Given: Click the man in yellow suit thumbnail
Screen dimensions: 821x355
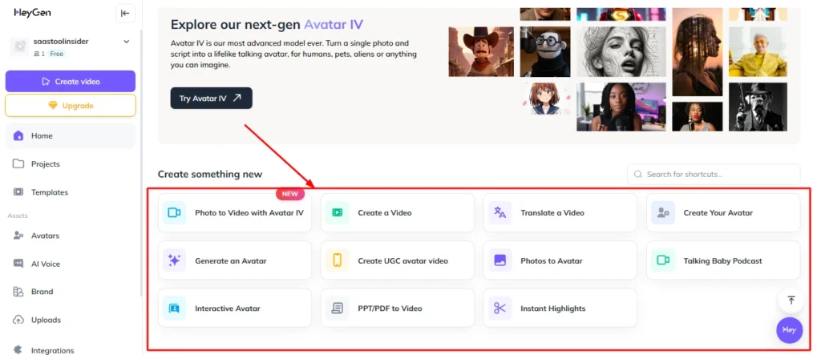Looking at the screenshot, I should pos(758,52).
